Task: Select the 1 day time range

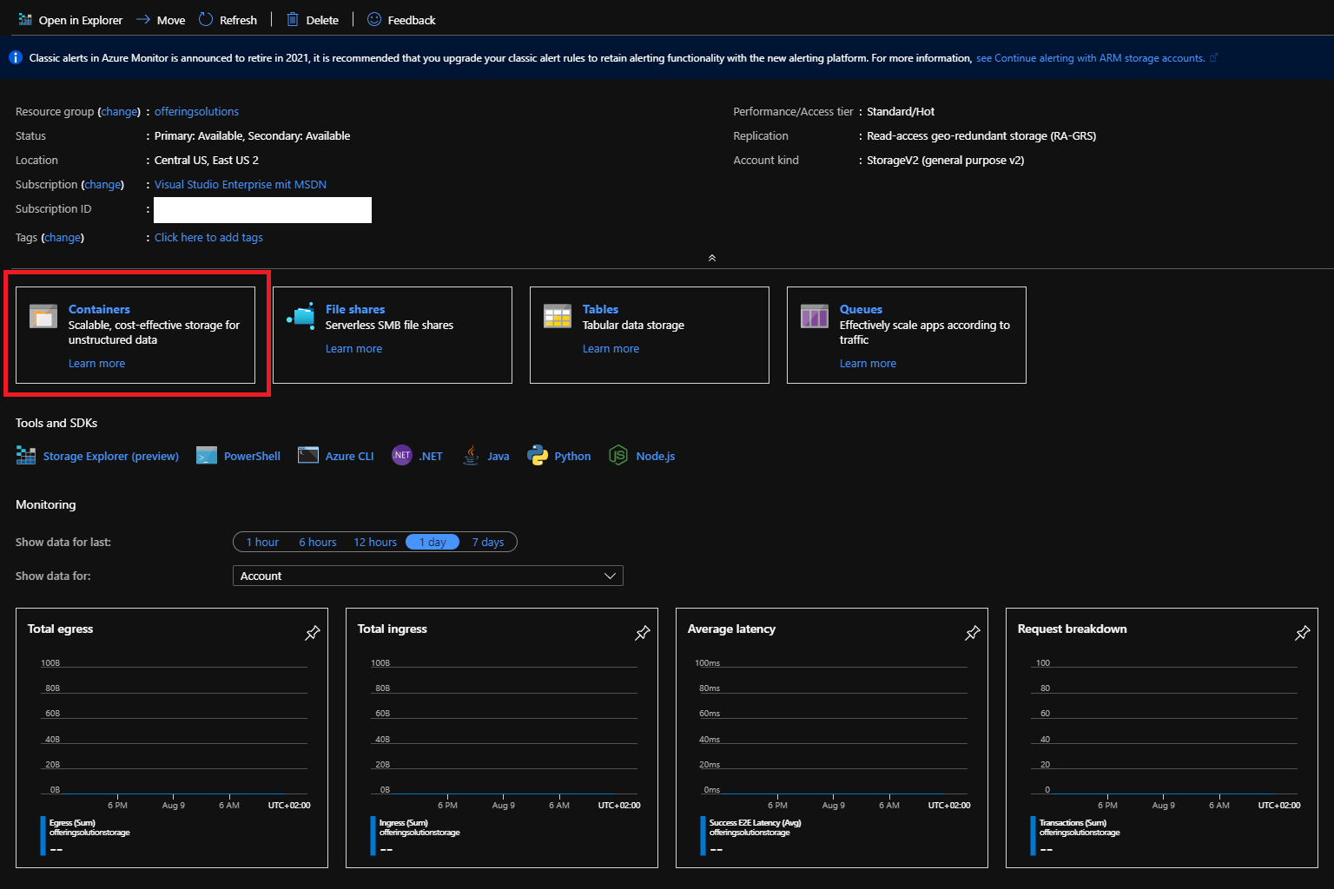Action: 433,542
